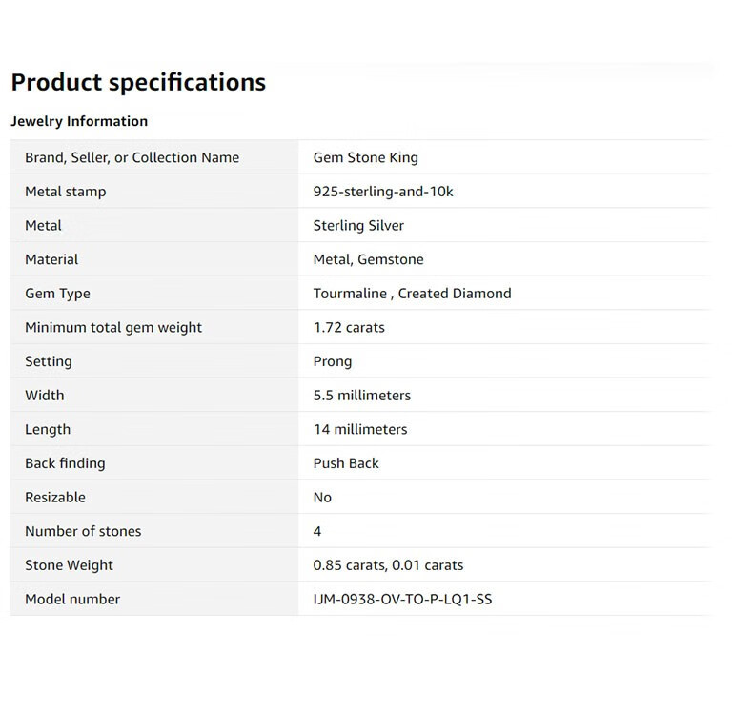The image size is (753, 715).
Task: Select the Prong setting value
Action: 333,361
